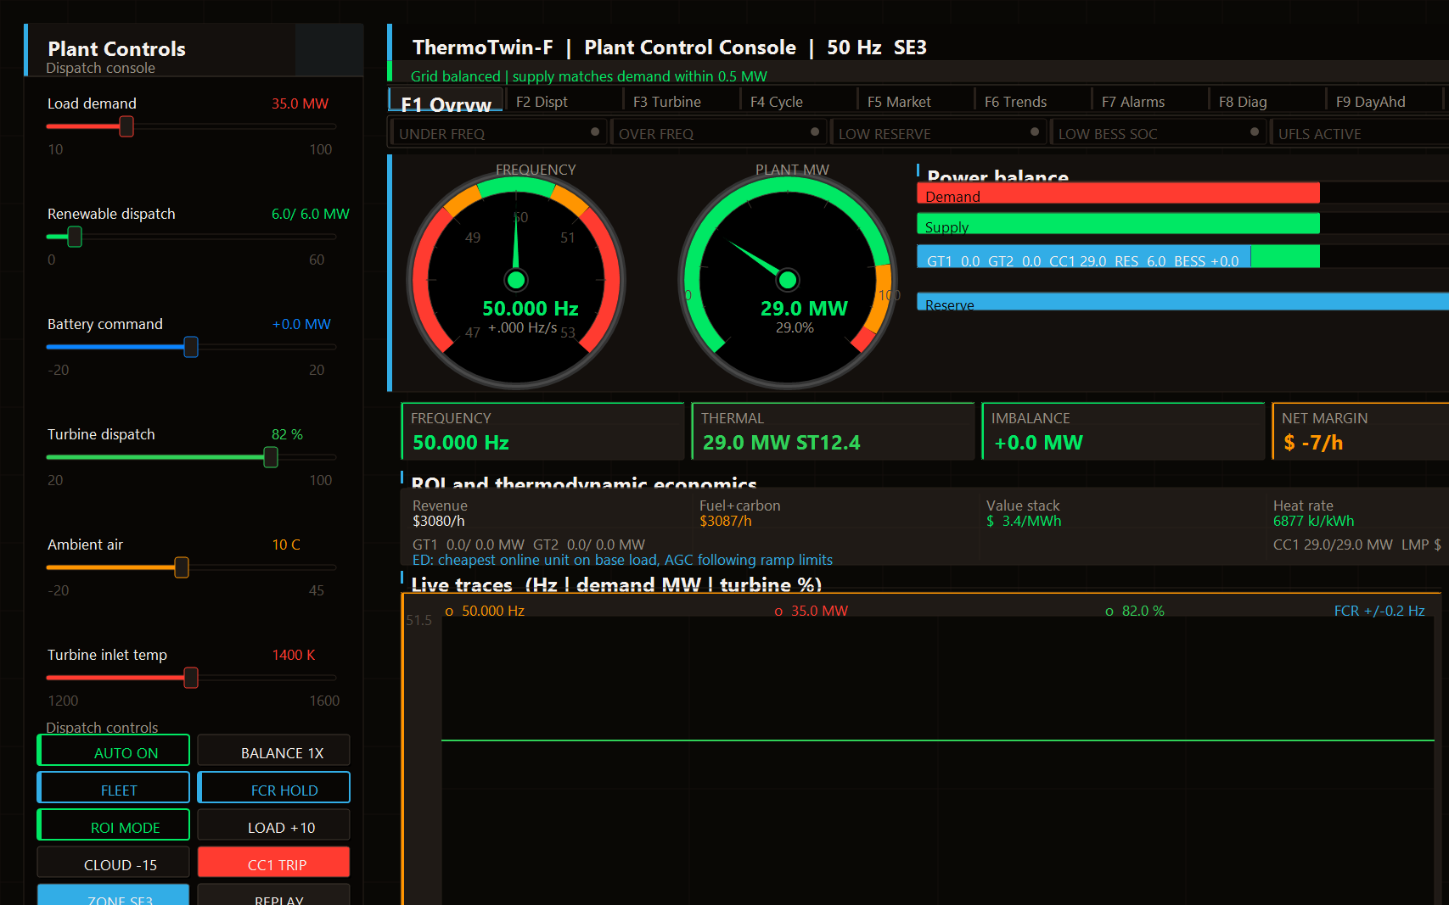Click the FREQUENCY 50.000 Hz tile
The image size is (1449, 905).
542,431
